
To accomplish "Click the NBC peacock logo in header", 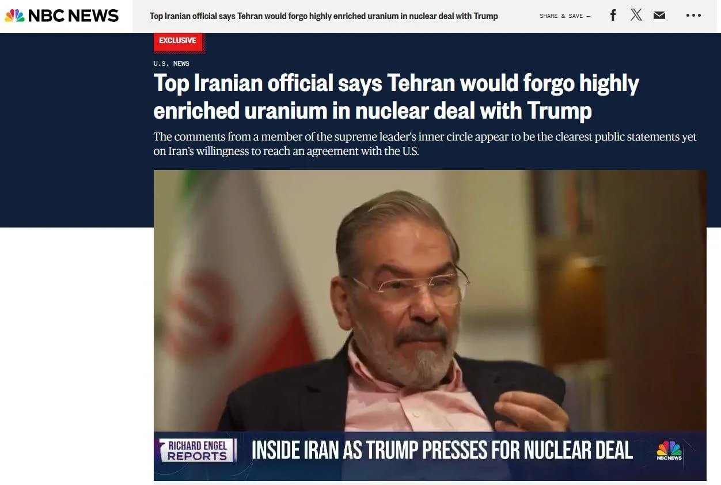I will pos(14,16).
